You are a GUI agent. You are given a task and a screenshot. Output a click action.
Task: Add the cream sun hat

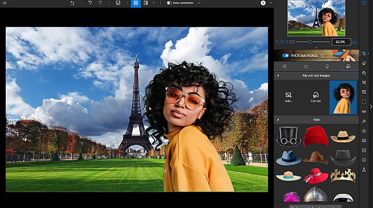point(289,176)
